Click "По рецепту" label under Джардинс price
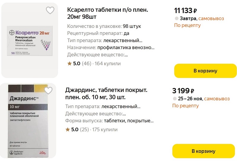 [185, 106]
